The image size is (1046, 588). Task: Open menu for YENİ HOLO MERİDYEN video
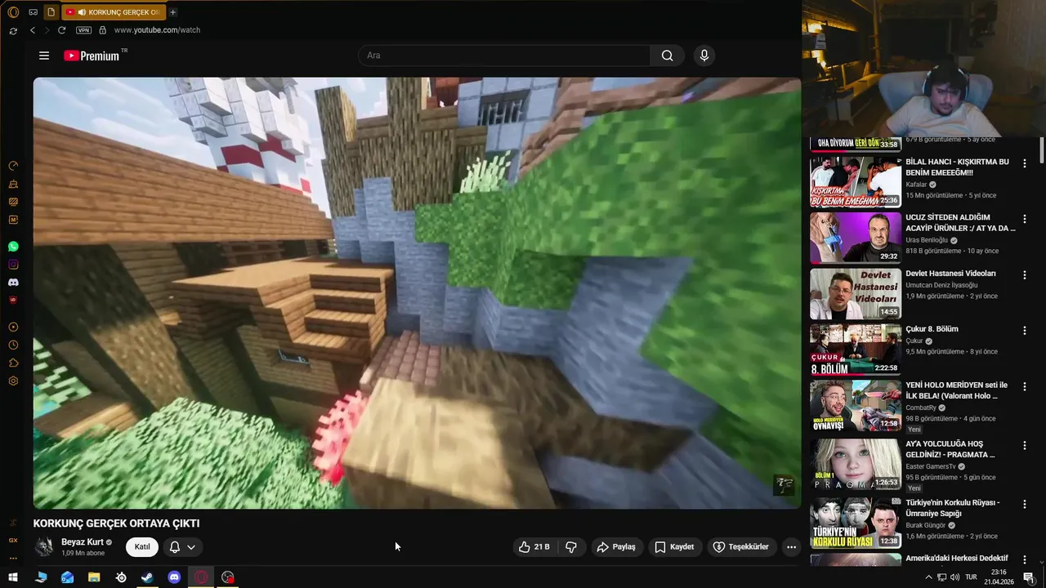point(1025,386)
